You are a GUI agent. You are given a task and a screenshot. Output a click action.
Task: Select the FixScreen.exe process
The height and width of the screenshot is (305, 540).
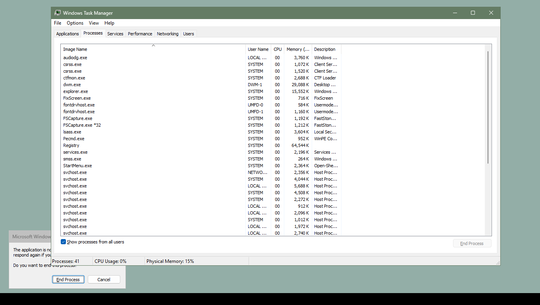coord(201,98)
